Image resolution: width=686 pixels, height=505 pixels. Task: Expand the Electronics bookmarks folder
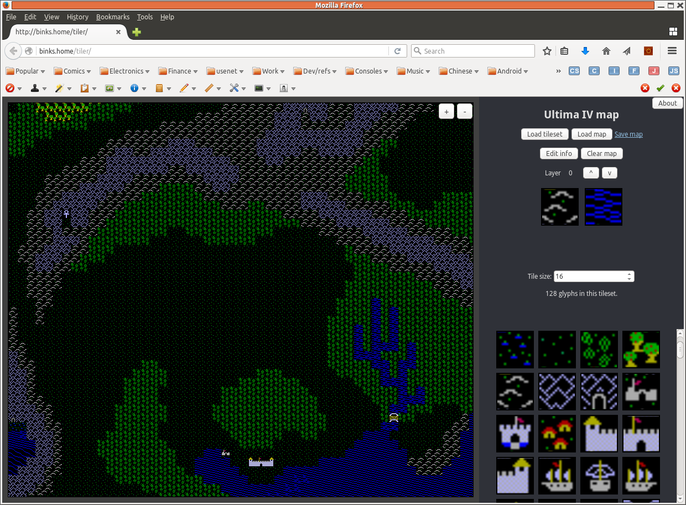coord(125,71)
